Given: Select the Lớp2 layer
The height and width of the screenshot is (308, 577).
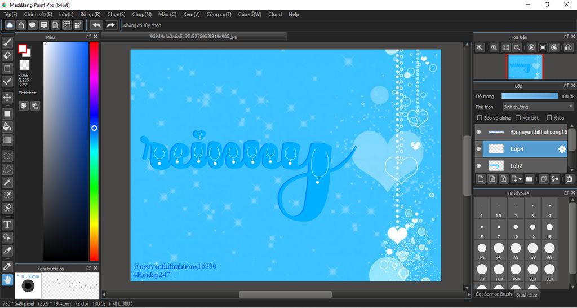Looking at the screenshot, I should click(525, 166).
